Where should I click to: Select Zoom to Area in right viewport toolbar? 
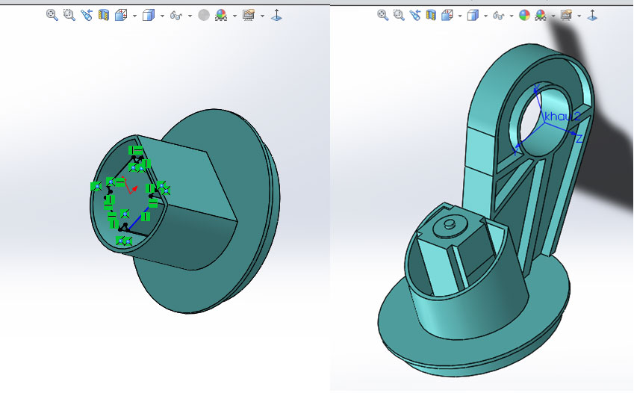point(400,14)
